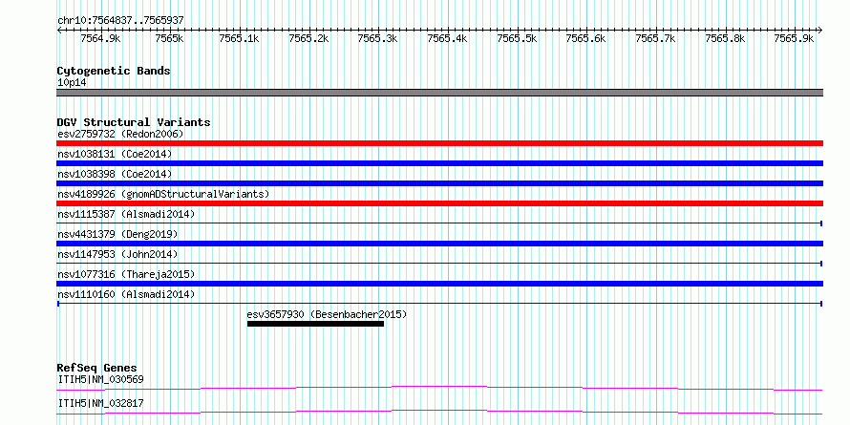850x425 pixels.
Task: Click ruler tick label 7565.9k
Action: click(795, 38)
